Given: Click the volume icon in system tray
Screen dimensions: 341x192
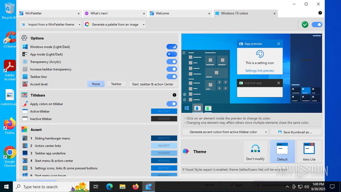Looking at the screenshot, I should tap(307, 187).
